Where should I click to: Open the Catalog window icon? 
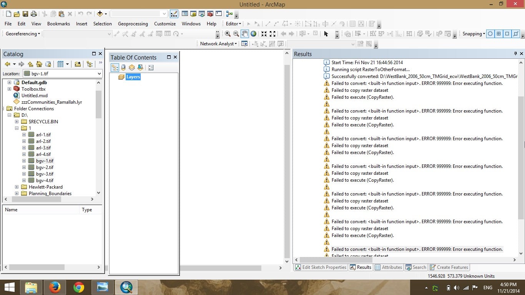[x=193, y=14]
